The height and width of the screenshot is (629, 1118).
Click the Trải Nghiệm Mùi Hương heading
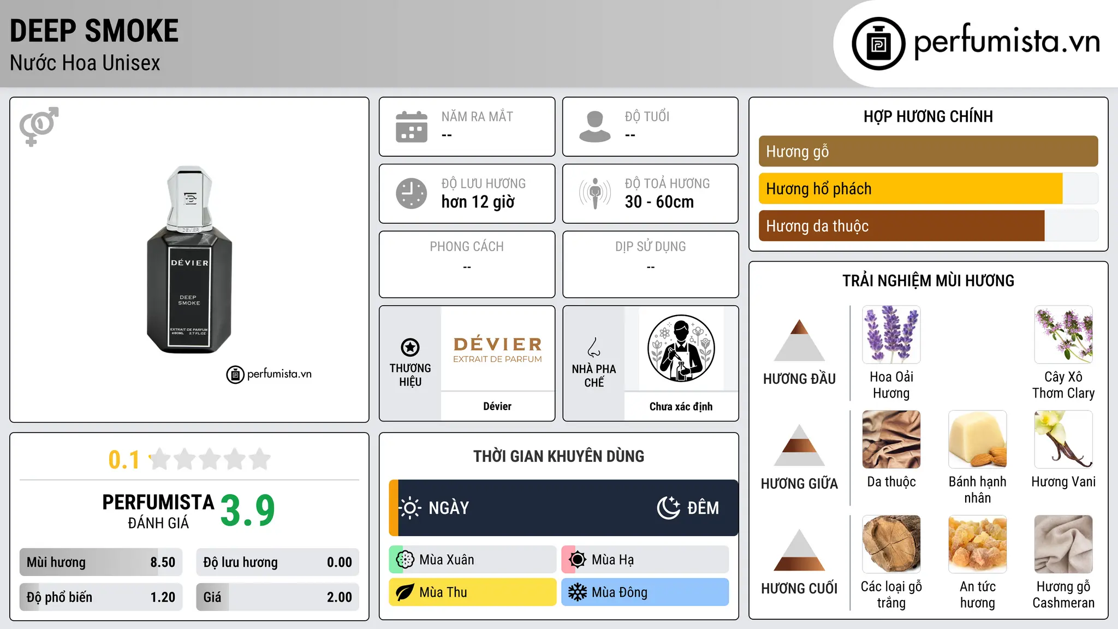928,281
